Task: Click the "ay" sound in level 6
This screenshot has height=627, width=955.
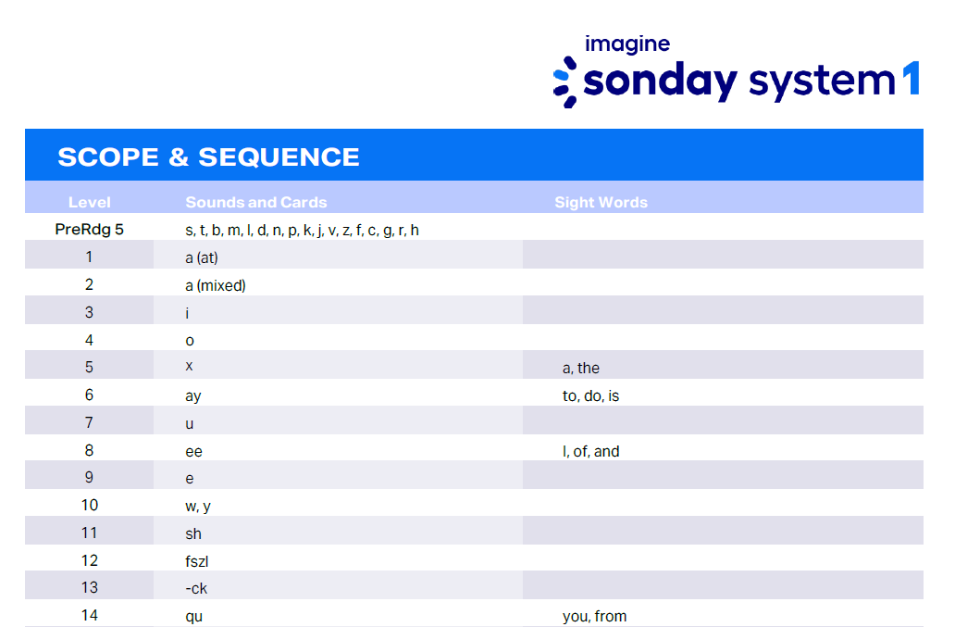Action: click(193, 395)
